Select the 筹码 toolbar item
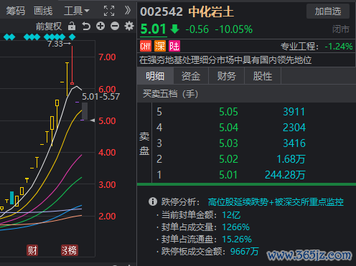The height and width of the screenshot is (266, 356). [x=16, y=11]
